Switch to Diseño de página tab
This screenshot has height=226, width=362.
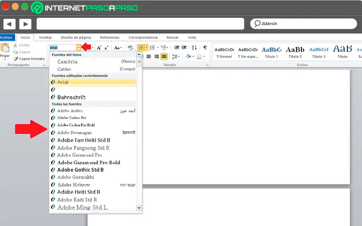tap(76, 38)
